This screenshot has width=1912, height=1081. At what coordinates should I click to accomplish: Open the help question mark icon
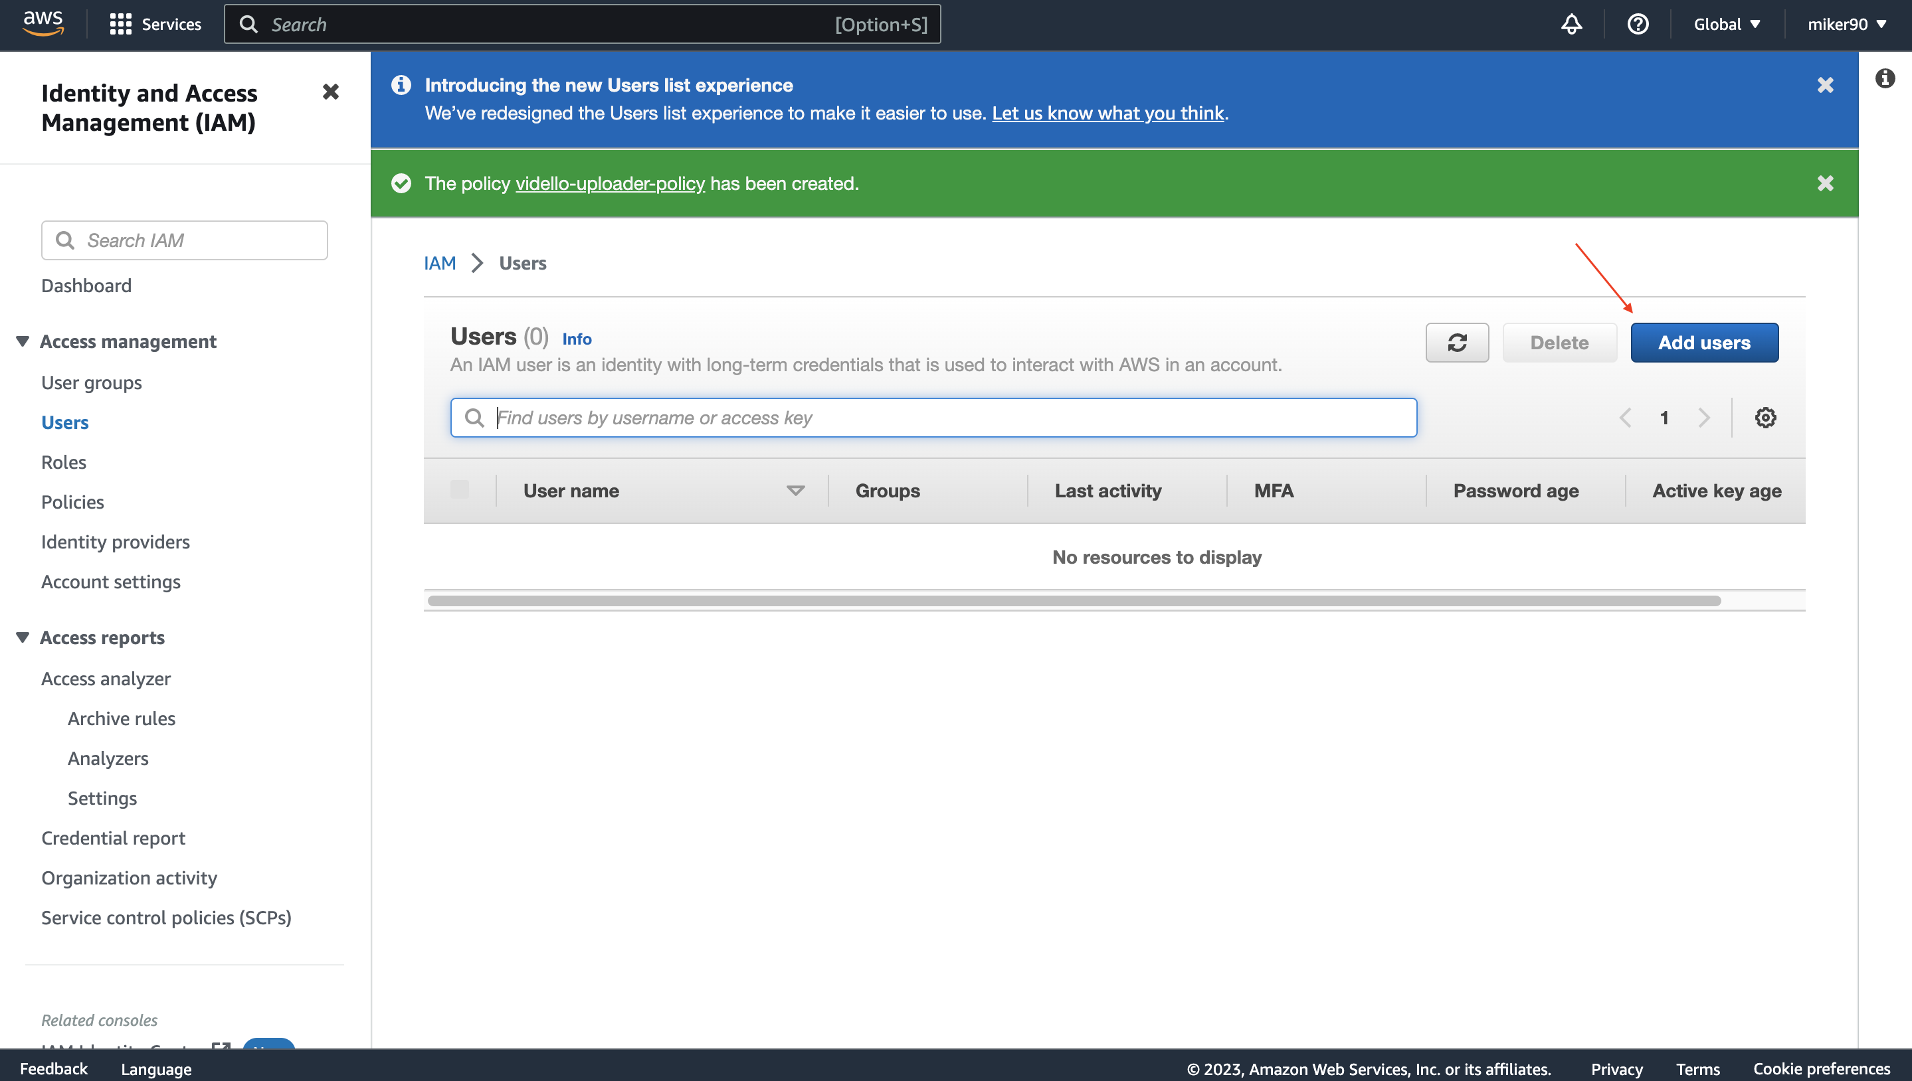tap(1637, 24)
